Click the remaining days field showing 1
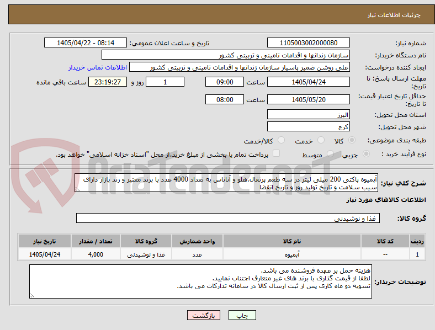Image resolution: width=435 pixels, height=330 pixels. pyautogui.click(x=165, y=82)
